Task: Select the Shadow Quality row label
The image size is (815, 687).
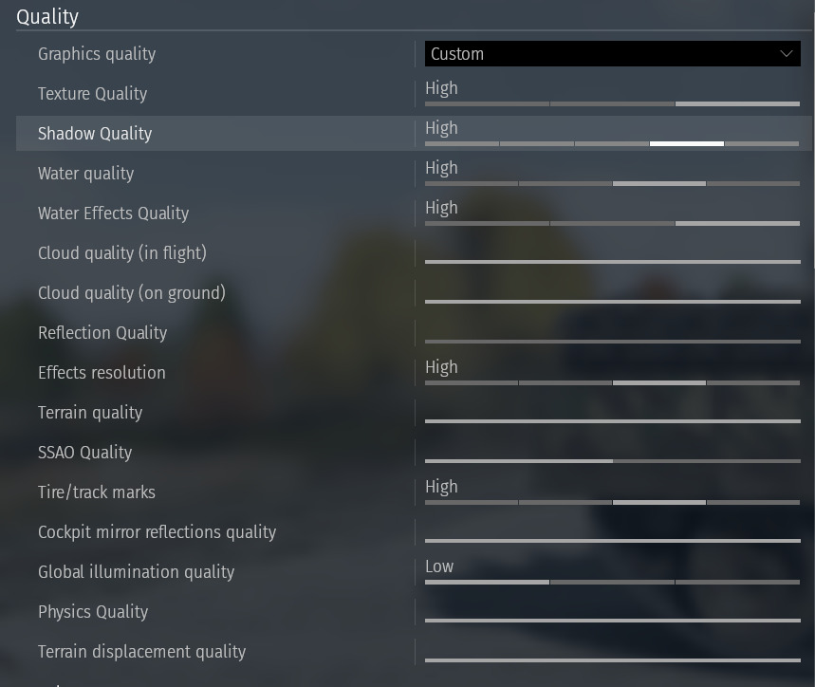Action: [x=95, y=134]
